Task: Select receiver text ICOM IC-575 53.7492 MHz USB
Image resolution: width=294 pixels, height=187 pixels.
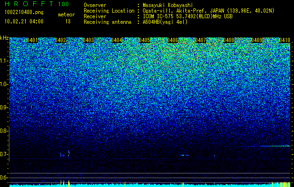Action: point(187,16)
